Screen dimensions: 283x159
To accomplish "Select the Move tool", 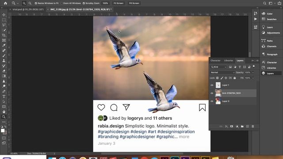I will pos(4,15).
